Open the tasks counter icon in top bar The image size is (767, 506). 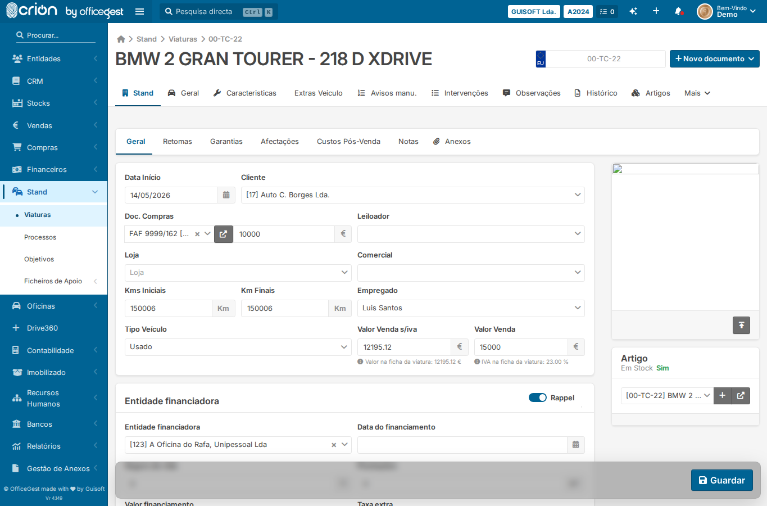pyautogui.click(x=607, y=11)
